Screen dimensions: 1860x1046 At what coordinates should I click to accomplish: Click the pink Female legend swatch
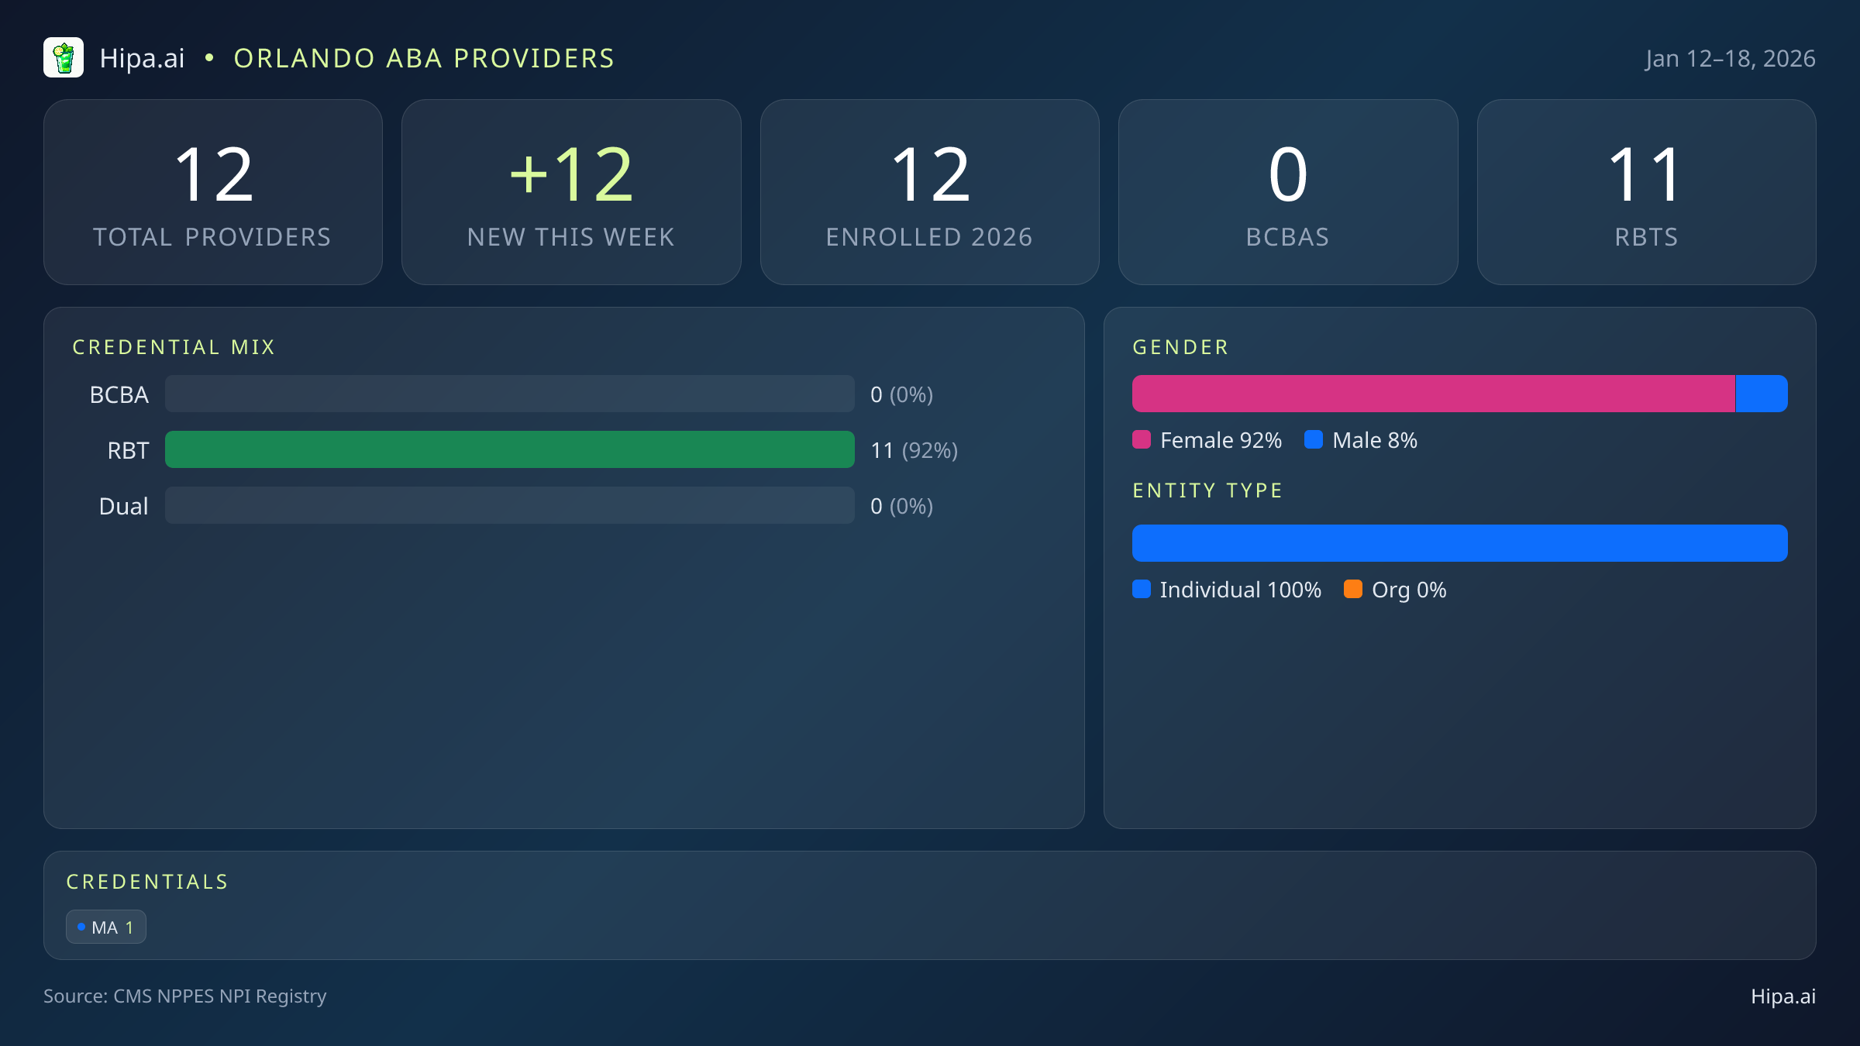(x=1141, y=440)
